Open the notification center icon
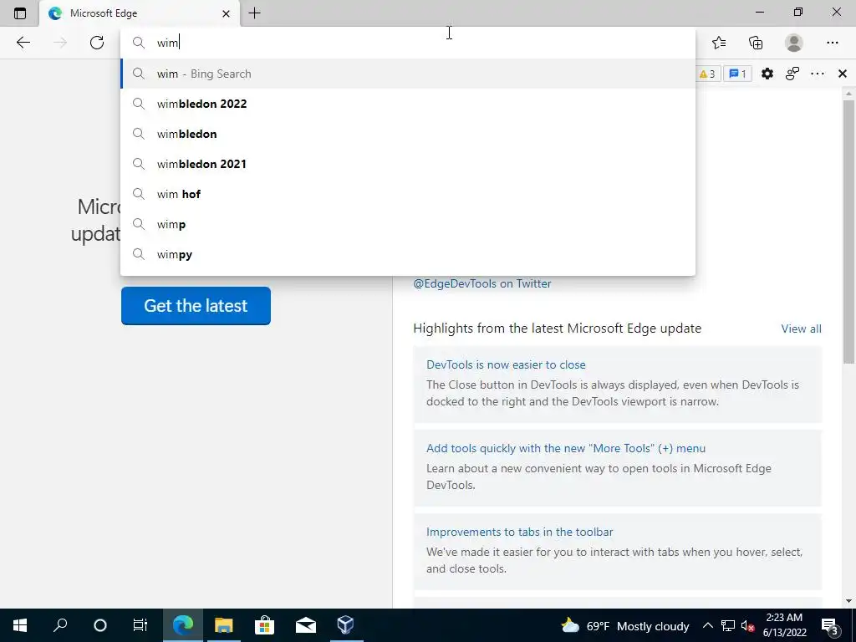The height and width of the screenshot is (642, 856). [x=829, y=625]
